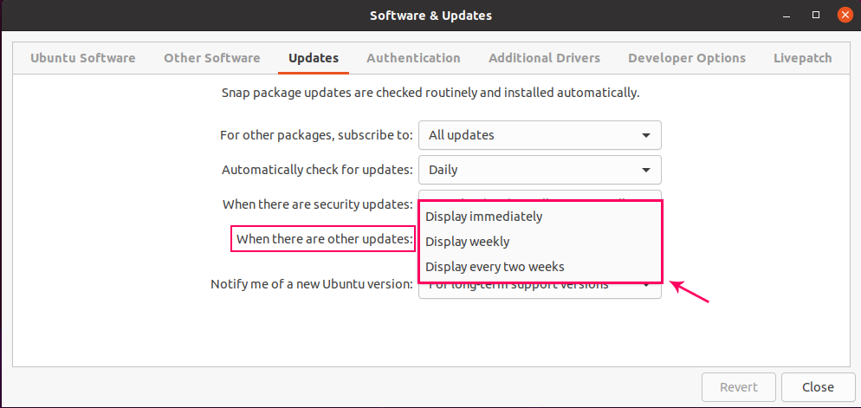Image resolution: width=861 pixels, height=408 pixels.
Task: Switch to the Developer Options tab
Action: coord(687,58)
